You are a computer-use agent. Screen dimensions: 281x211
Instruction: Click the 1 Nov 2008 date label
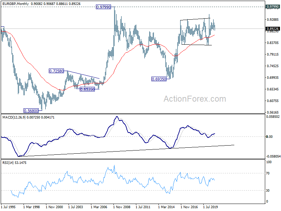tap(122, 207)
